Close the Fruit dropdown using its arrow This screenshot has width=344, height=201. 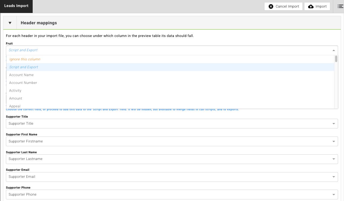[x=333, y=50]
